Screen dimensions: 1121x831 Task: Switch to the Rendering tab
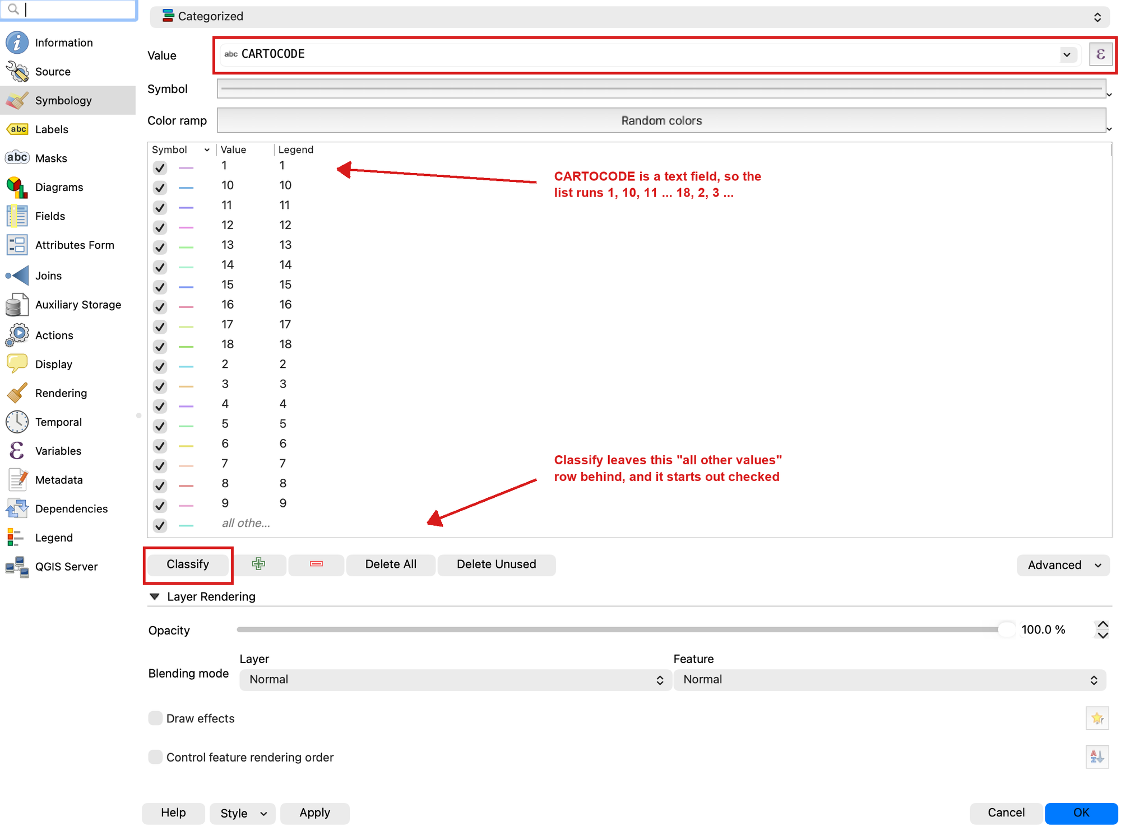pyautogui.click(x=67, y=393)
